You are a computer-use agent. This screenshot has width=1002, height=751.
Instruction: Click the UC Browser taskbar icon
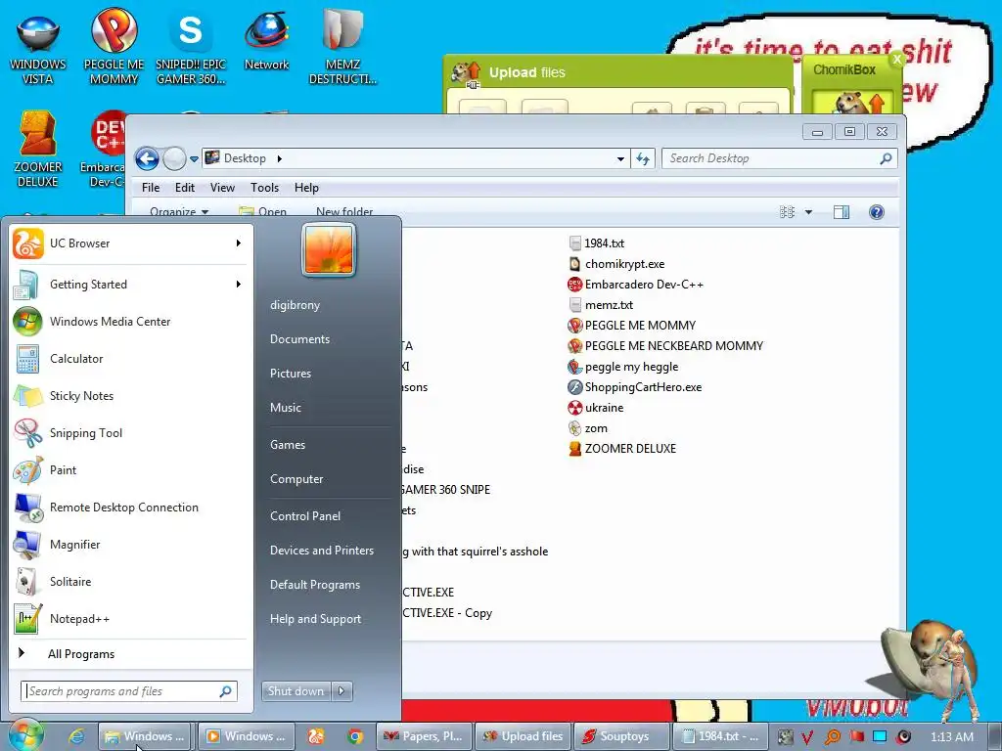(x=316, y=736)
